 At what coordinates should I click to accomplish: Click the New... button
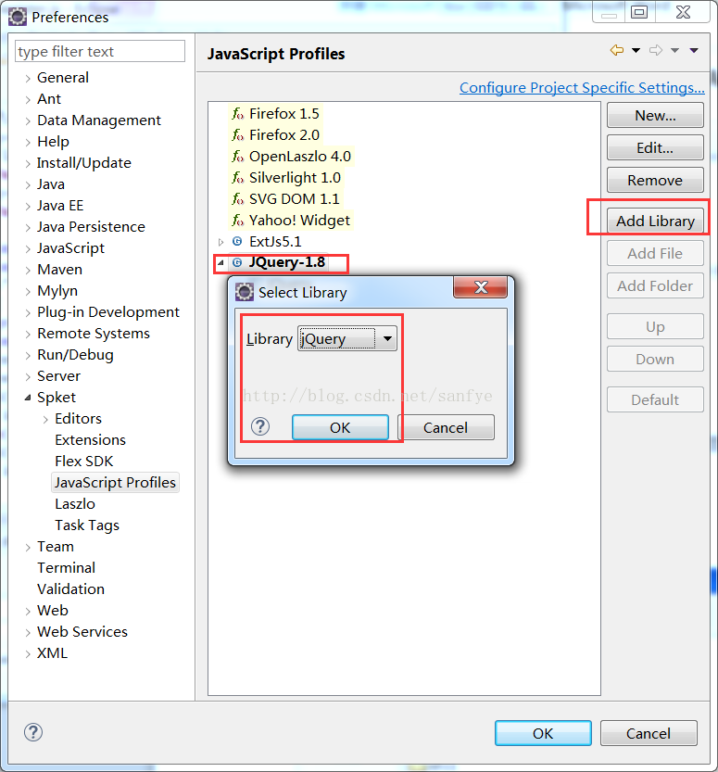[655, 115]
